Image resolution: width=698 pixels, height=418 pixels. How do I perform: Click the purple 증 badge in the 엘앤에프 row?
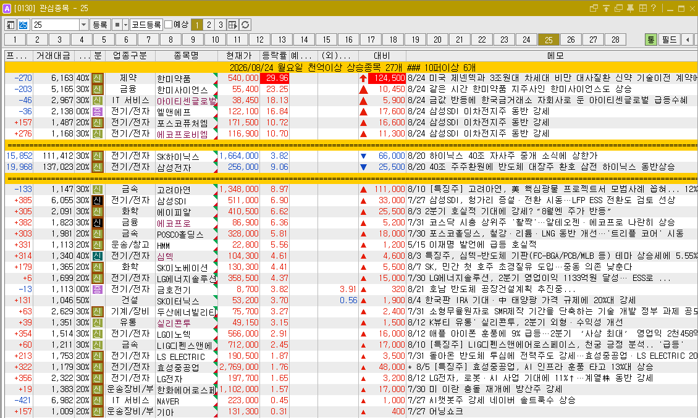tap(97, 112)
